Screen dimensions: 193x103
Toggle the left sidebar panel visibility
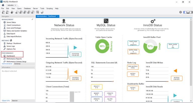click(x=185, y=12)
